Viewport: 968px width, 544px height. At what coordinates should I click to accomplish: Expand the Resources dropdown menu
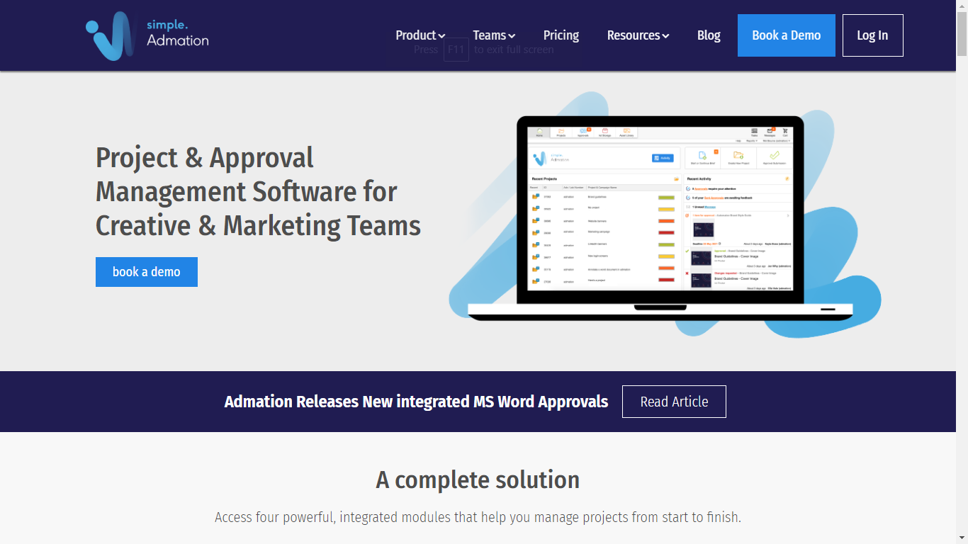[638, 35]
